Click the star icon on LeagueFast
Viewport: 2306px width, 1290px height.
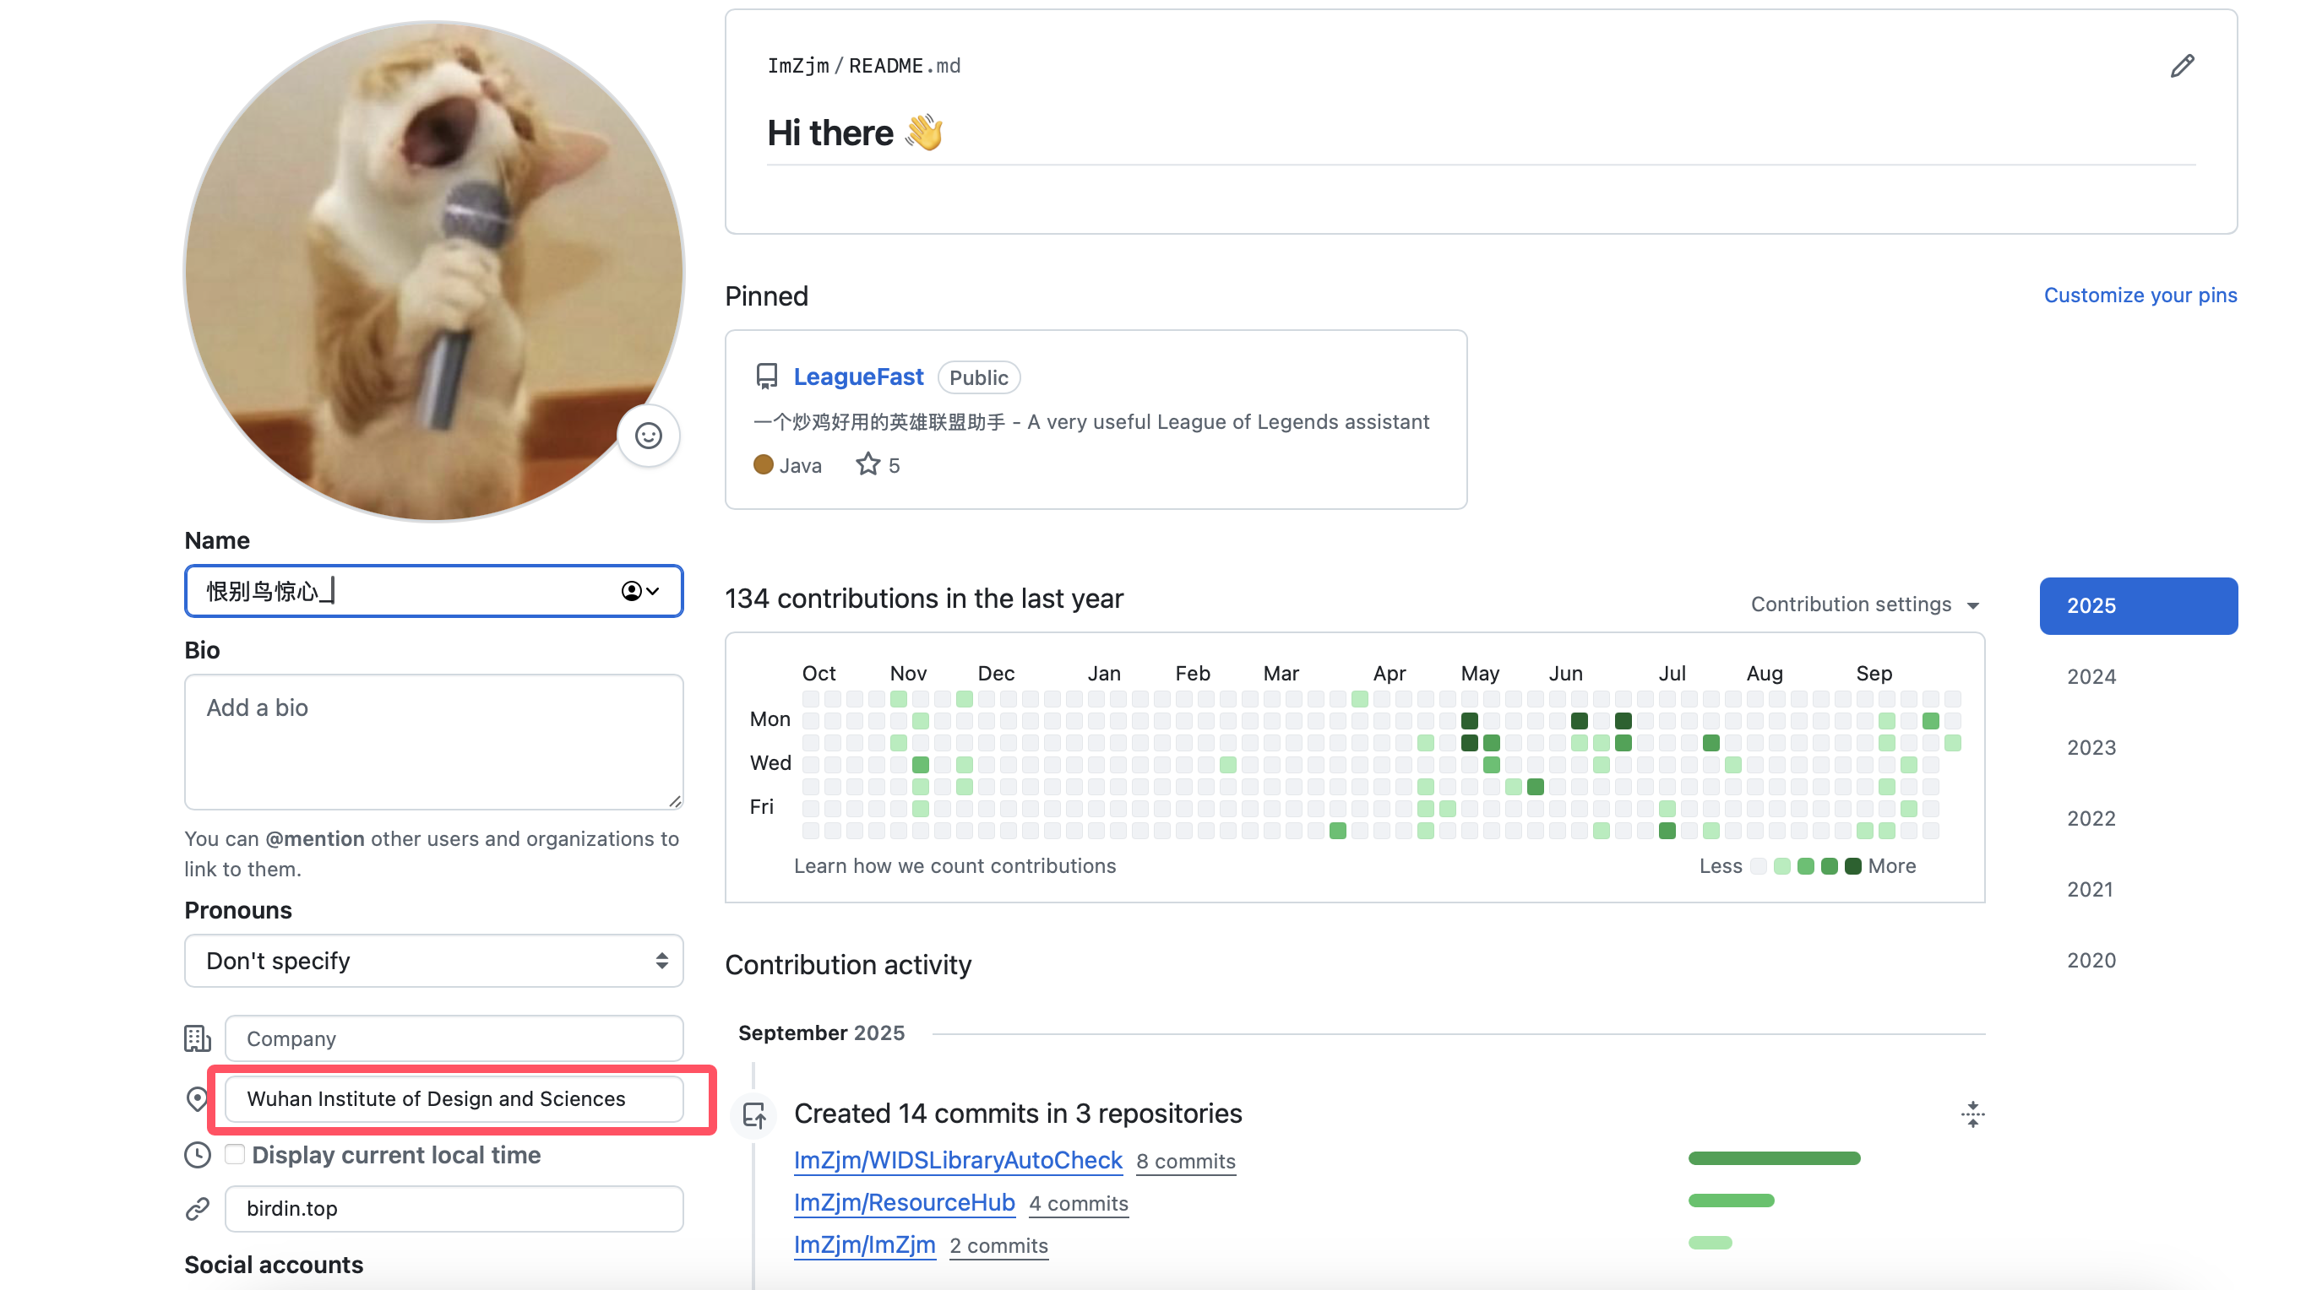click(x=867, y=464)
